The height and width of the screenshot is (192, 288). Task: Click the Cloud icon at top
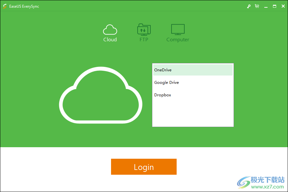click(110, 30)
